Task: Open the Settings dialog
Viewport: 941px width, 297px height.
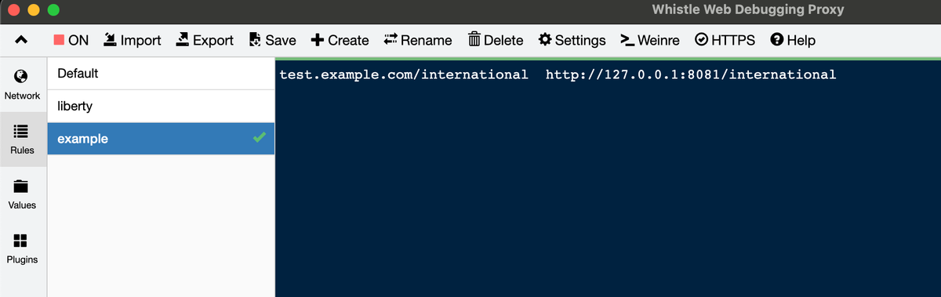Action: [x=572, y=40]
